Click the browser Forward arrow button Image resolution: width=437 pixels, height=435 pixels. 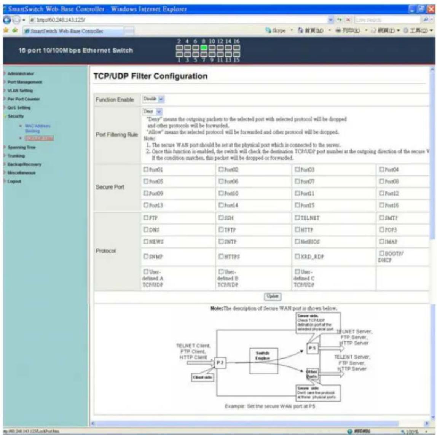[16, 20]
